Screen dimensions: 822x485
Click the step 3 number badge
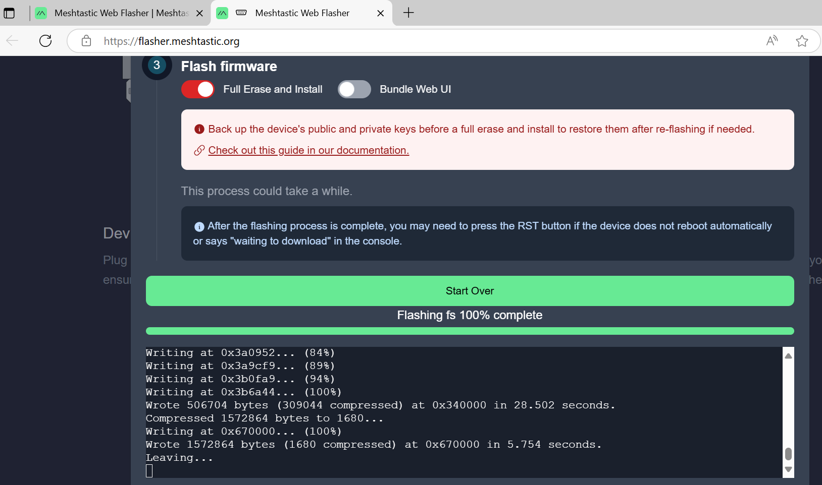tap(157, 66)
